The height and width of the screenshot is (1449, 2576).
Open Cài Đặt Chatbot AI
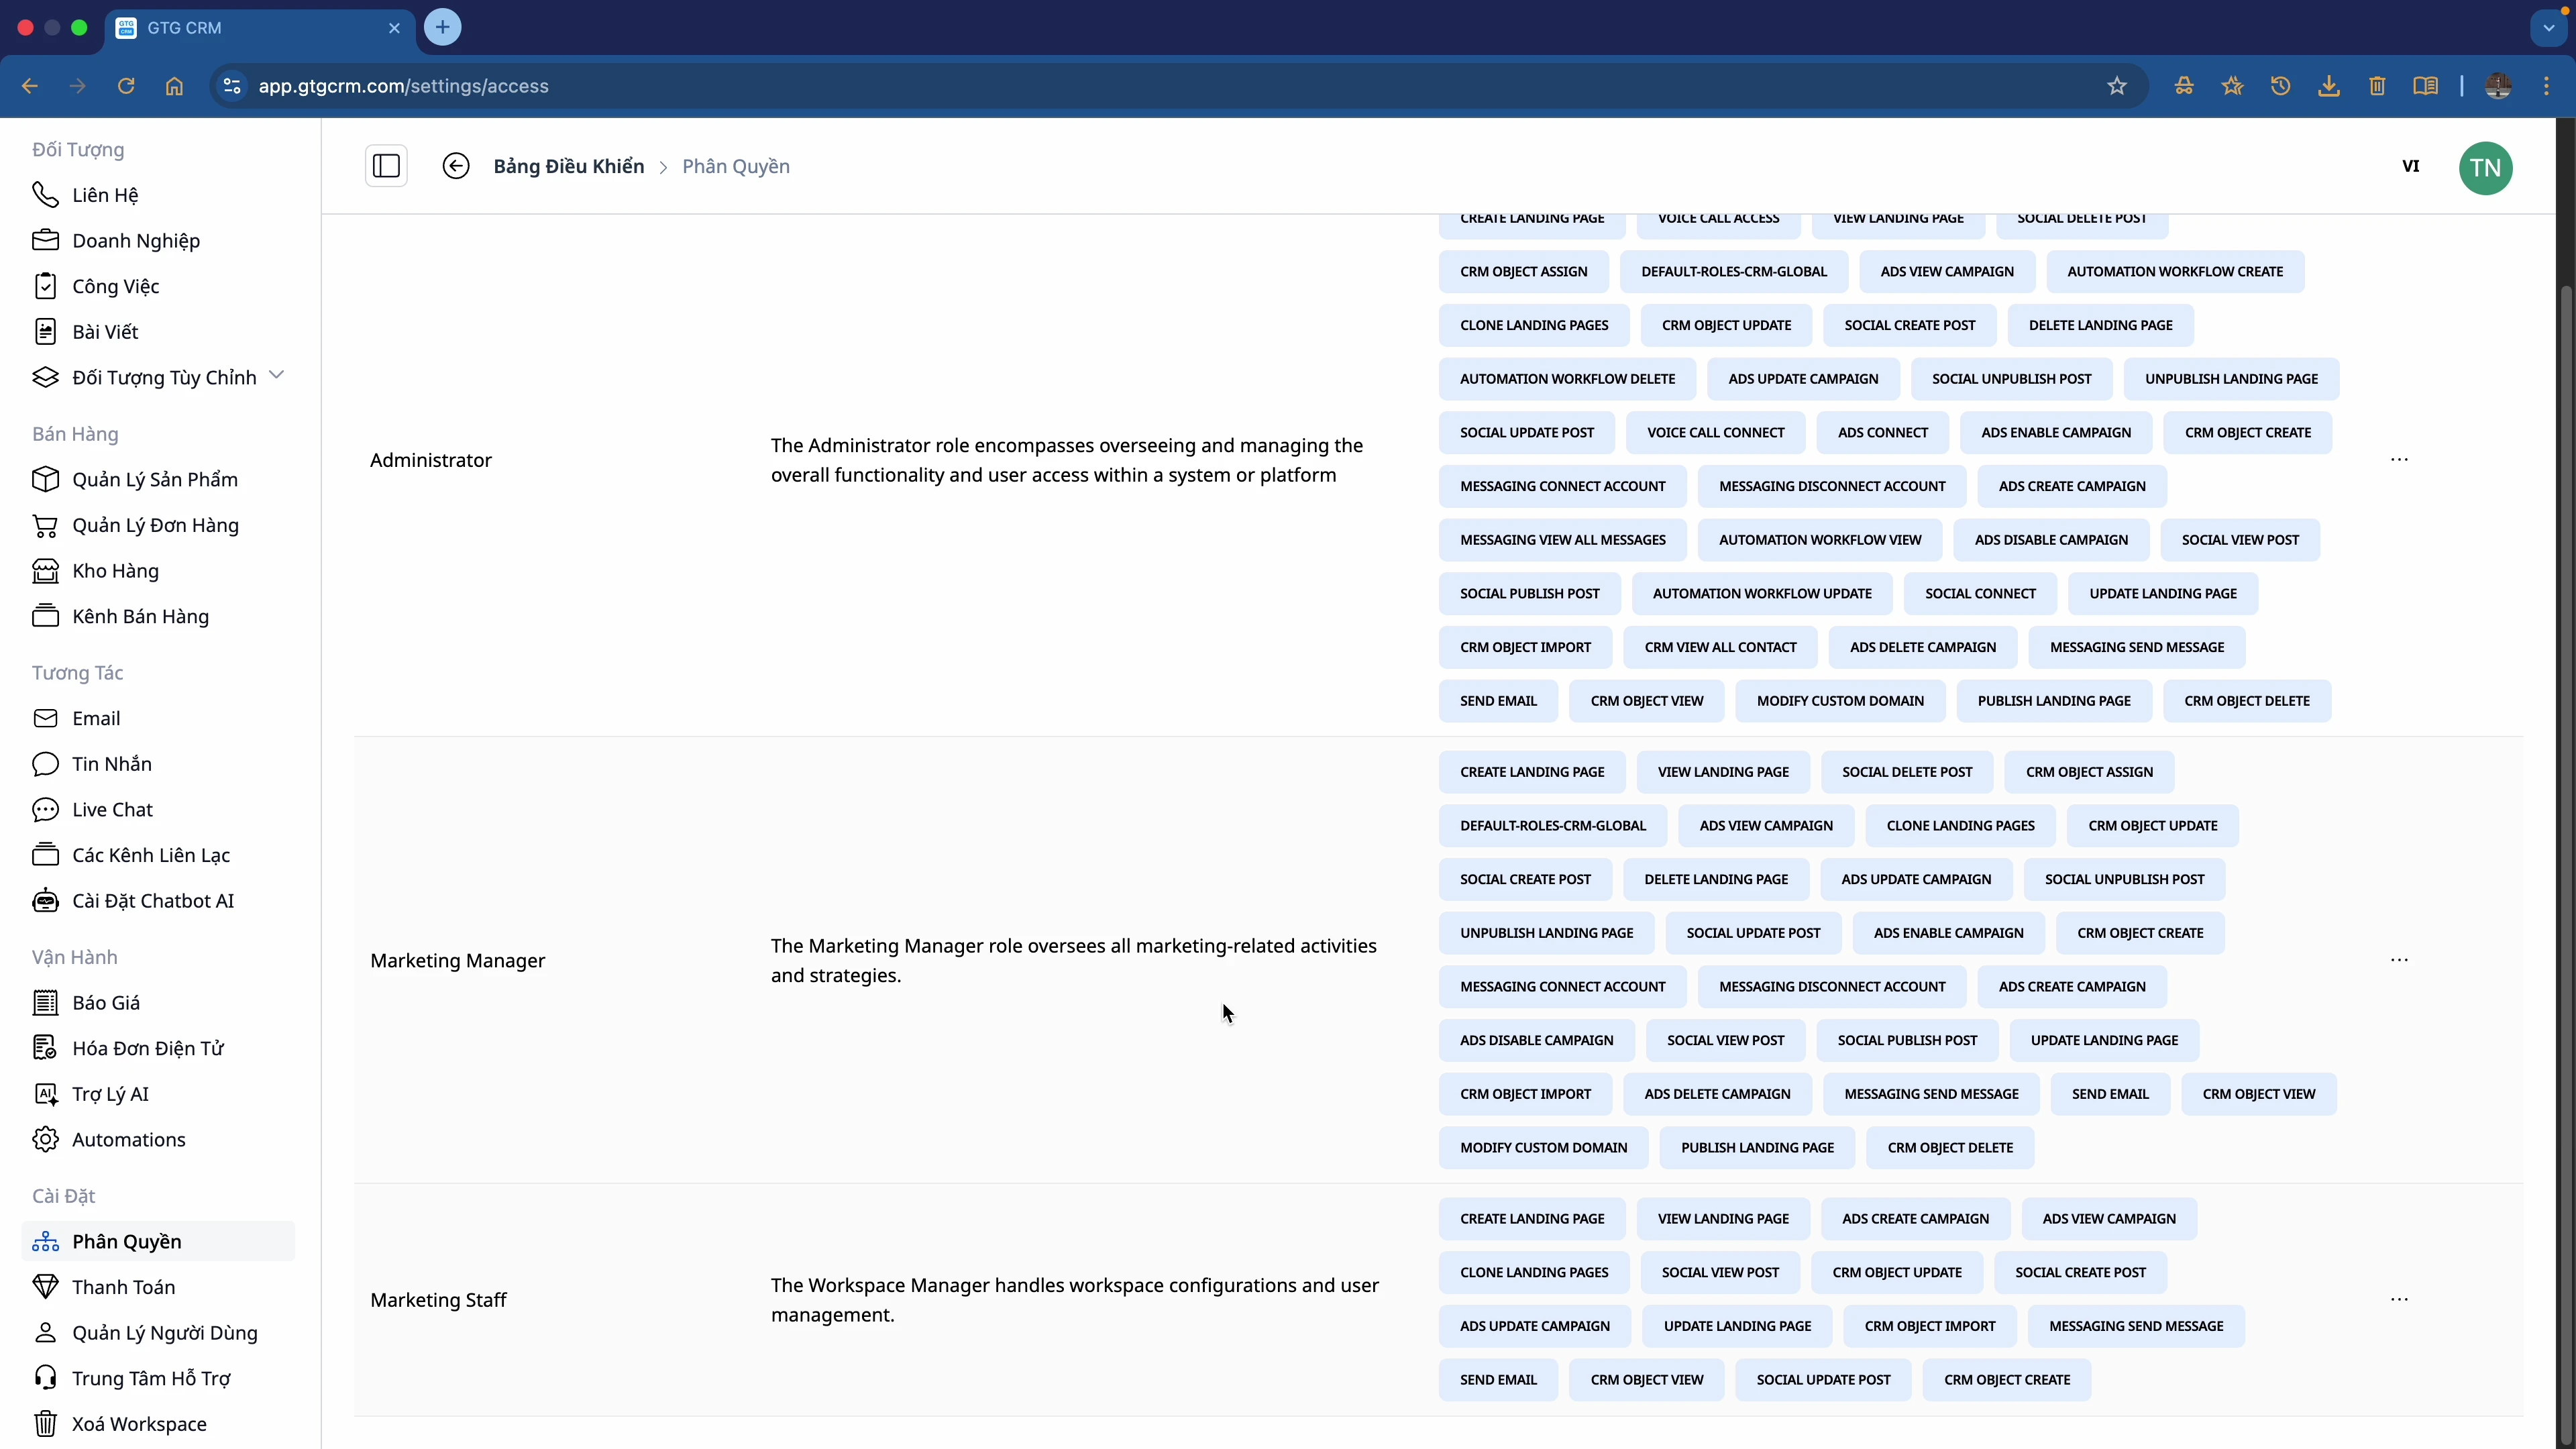[x=152, y=901]
